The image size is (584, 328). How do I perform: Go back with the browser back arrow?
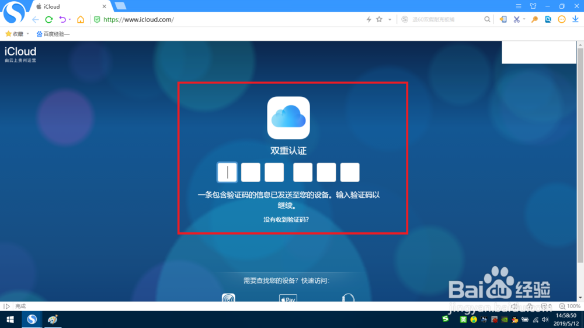(x=36, y=19)
